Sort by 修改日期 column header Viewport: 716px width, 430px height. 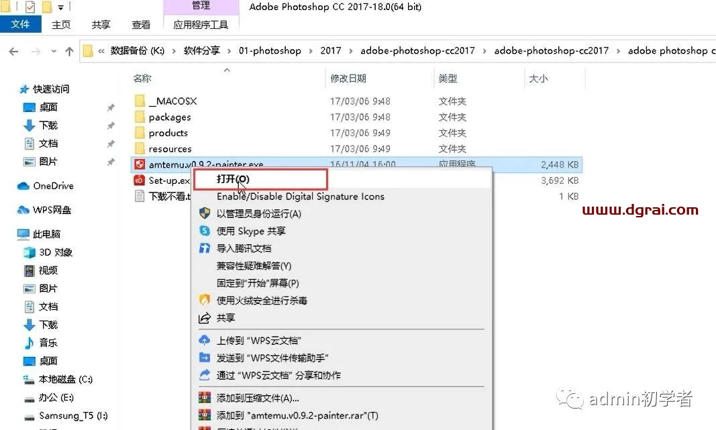[348, 78]
